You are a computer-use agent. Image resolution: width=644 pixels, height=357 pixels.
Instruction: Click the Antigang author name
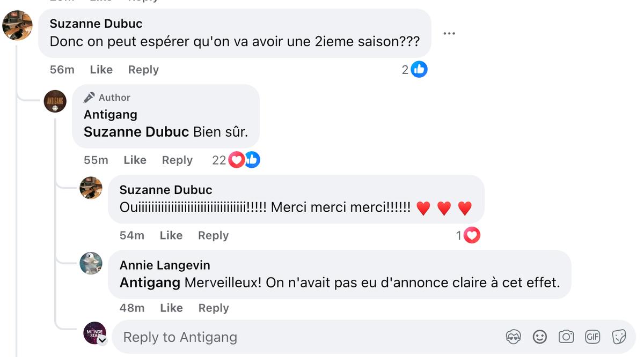(110, 115)
